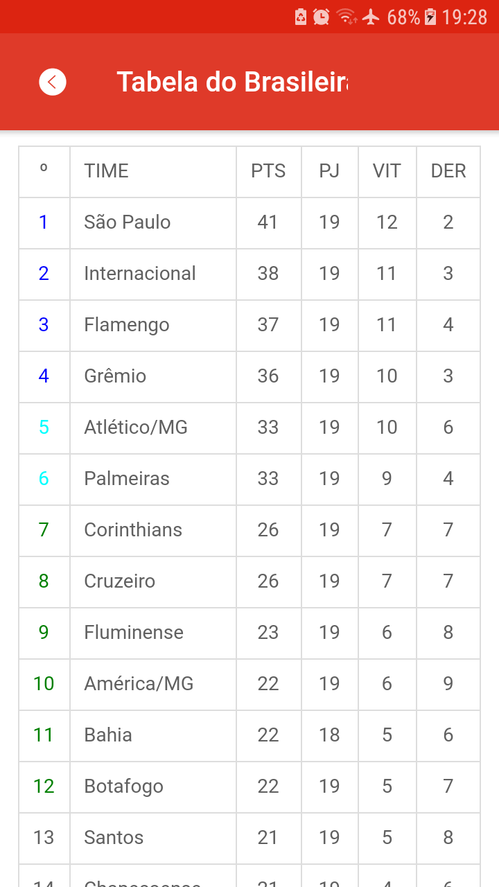Tap the battery charging icon
This screenshot has height=887, width=499.
point(430,17)
